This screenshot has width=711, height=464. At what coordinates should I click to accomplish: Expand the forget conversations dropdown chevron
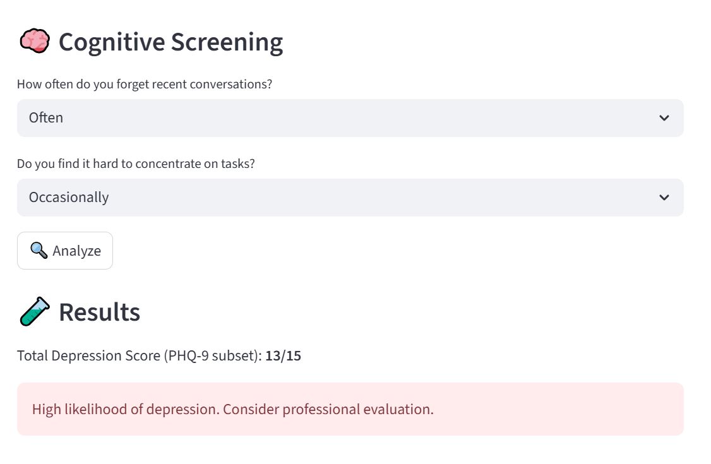664,118
